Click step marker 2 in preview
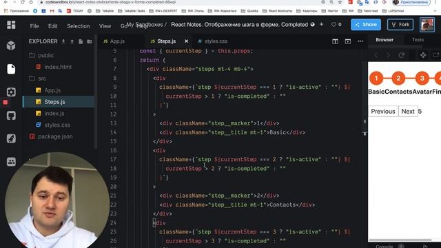The width and height of the screenshot is (441, 248). pyautogui.click(x=398, y=78)
